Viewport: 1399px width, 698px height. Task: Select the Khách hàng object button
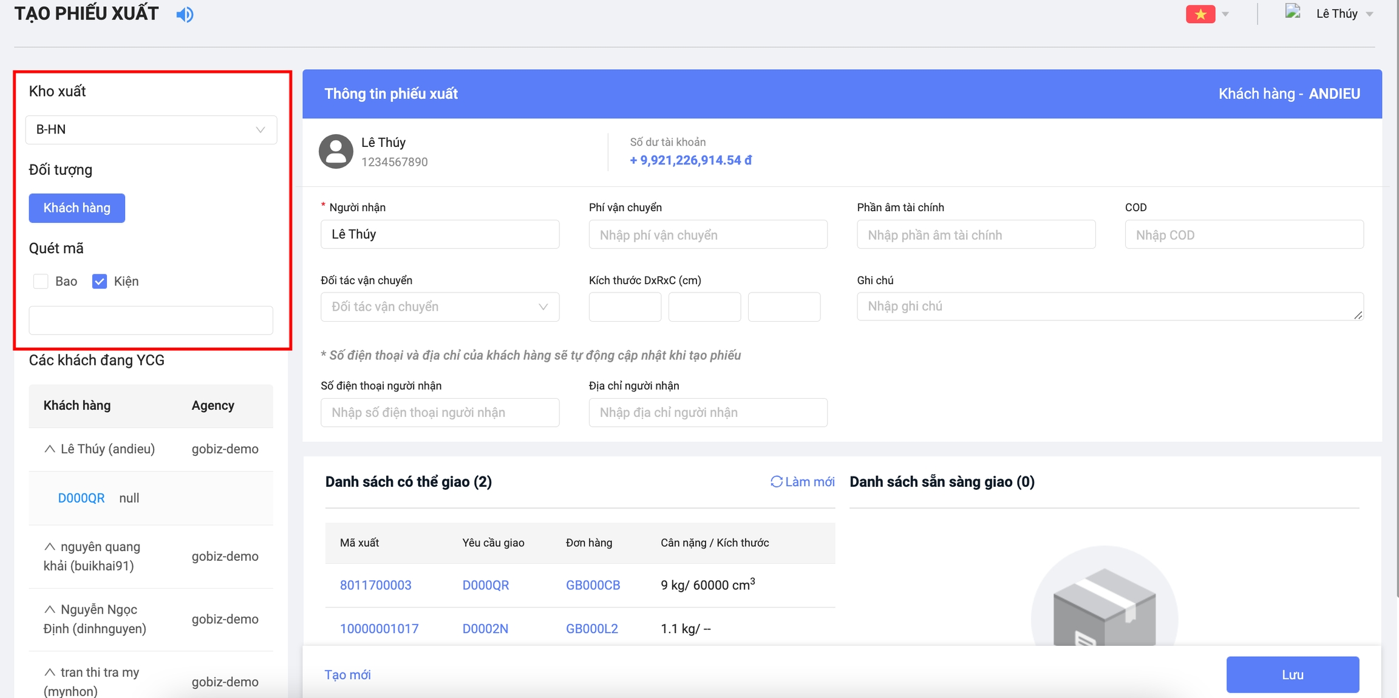tap(77, 208)
